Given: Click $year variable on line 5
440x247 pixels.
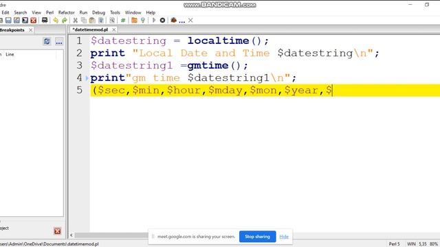Looking at the screenshot, I should [301, 90].
